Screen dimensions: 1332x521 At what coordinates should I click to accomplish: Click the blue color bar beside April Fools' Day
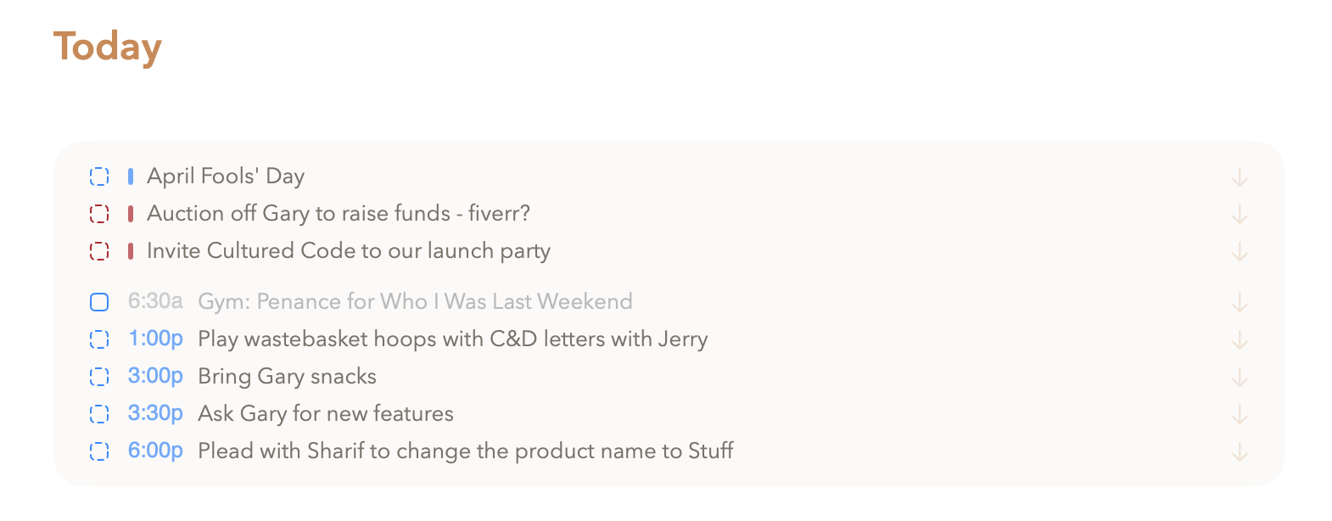click(x=131, y=176)
